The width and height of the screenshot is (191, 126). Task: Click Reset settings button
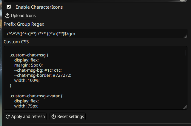coord(68,116)
